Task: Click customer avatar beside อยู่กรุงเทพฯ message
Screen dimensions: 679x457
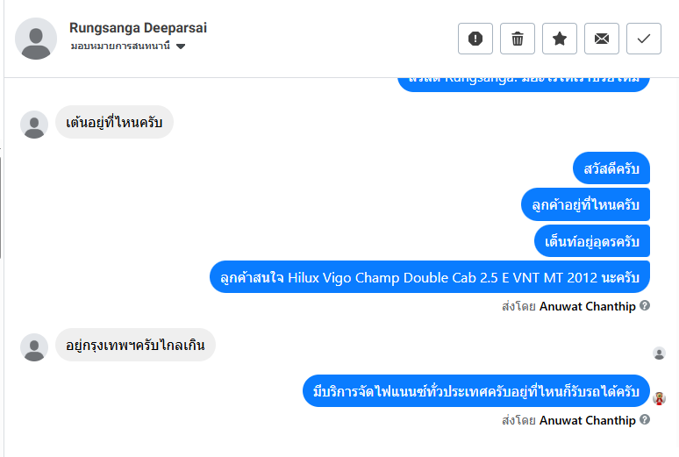Action: (x=34, y=347)
